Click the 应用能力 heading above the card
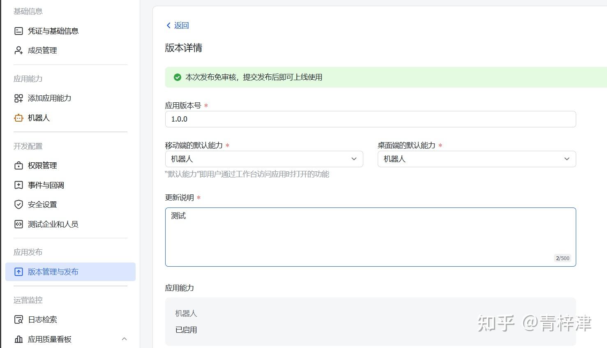Viewport: 607px width, 348px height. tap(179, 288)
